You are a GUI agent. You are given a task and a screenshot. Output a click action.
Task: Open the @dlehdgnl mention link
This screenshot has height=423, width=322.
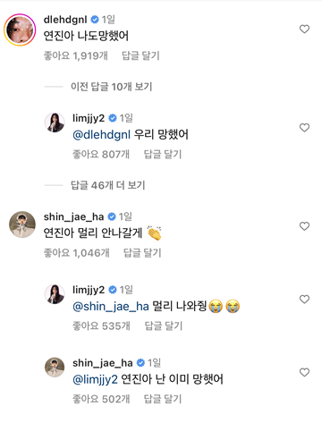pyautogui.click(x=101, y=135)
